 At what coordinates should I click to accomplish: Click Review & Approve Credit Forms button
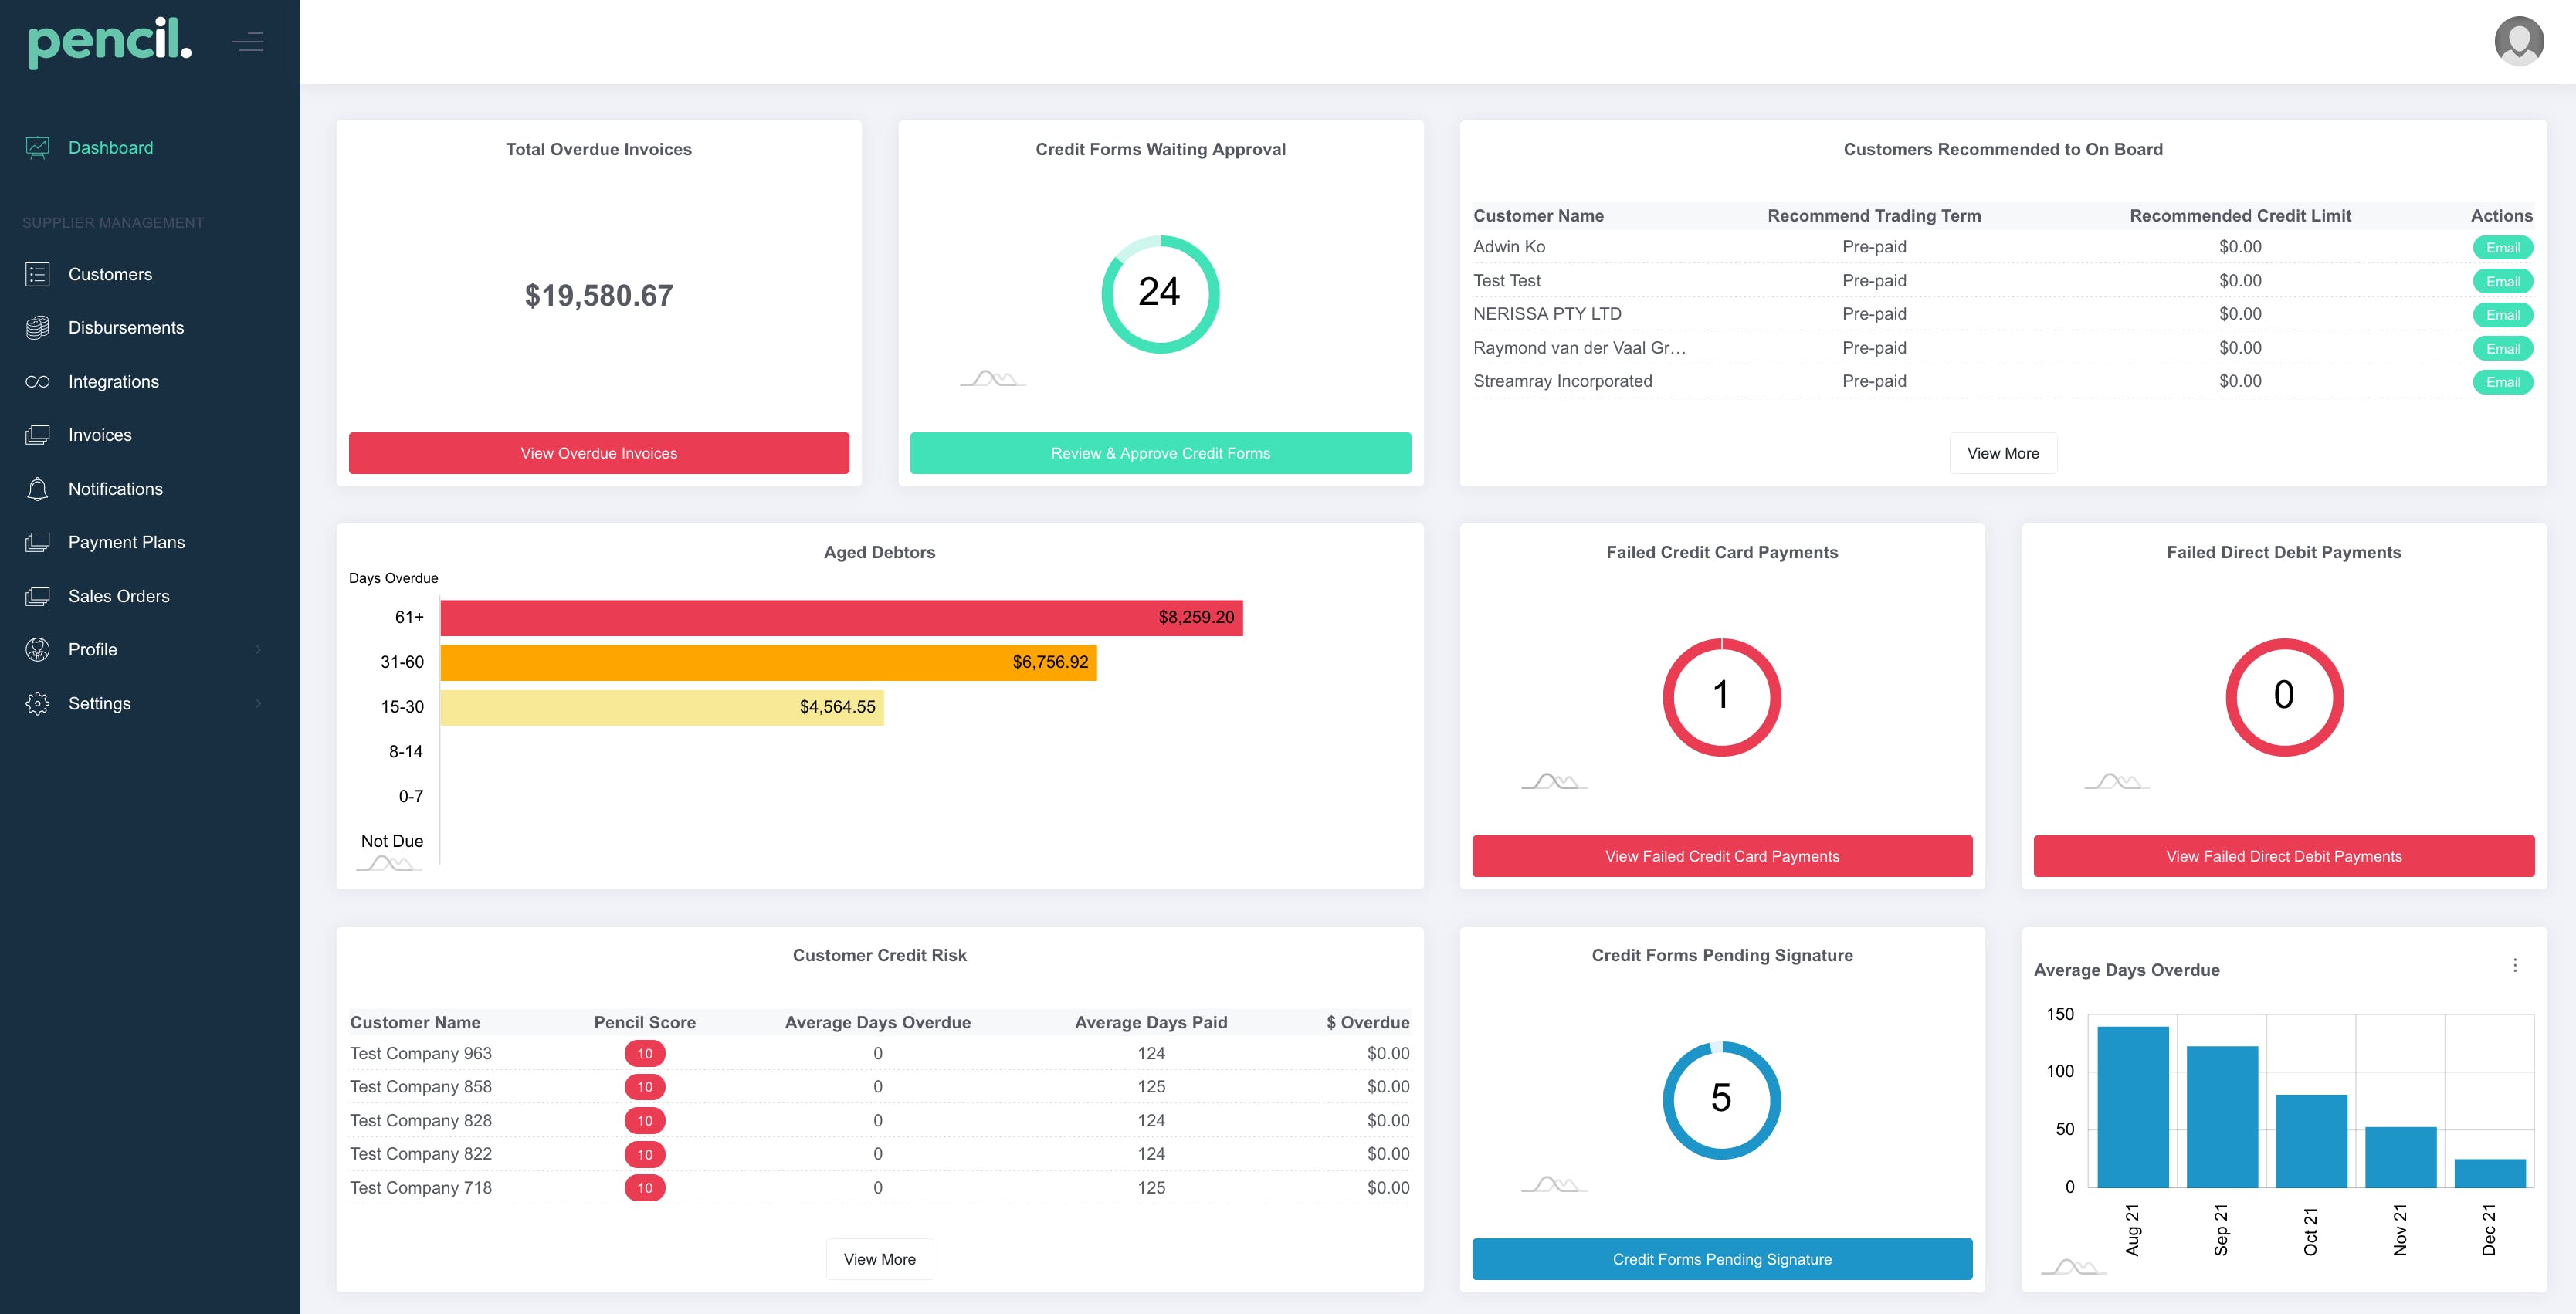pos(1160,453)
